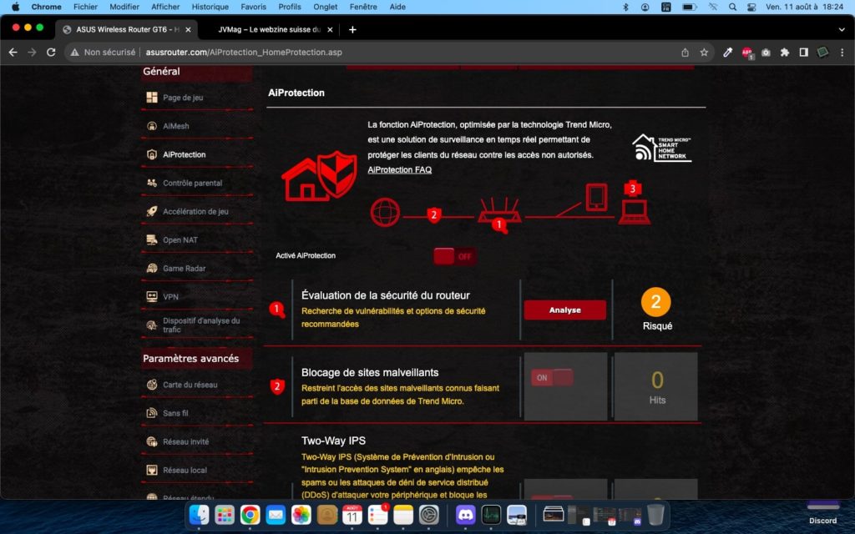Click the Non sécurisé site warning

103,53
